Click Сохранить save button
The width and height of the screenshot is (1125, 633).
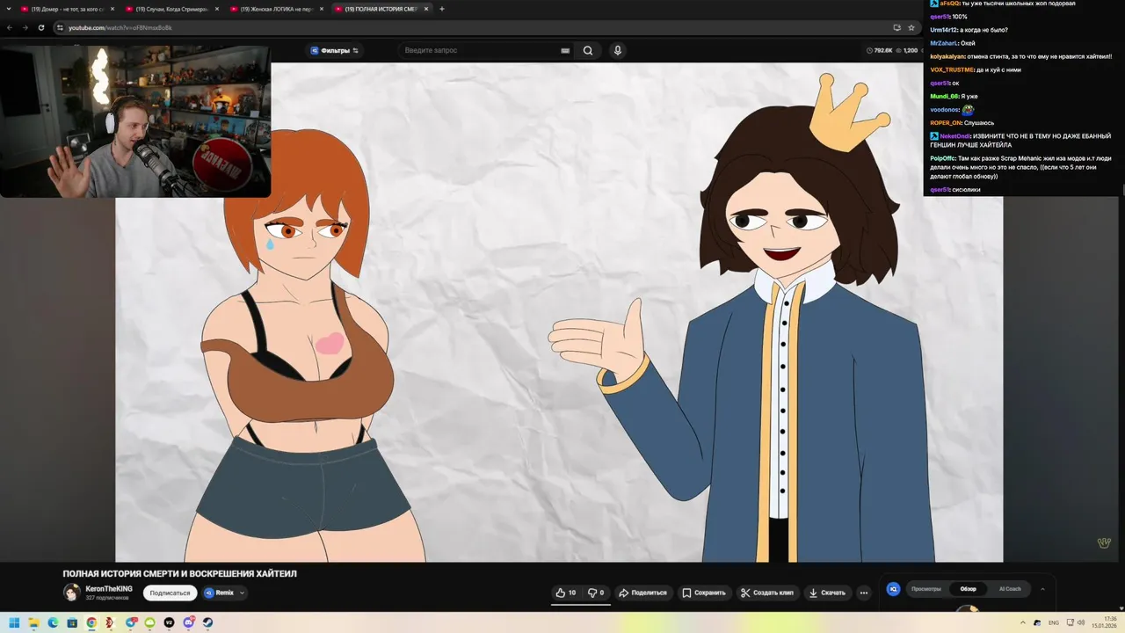[704, 593]
